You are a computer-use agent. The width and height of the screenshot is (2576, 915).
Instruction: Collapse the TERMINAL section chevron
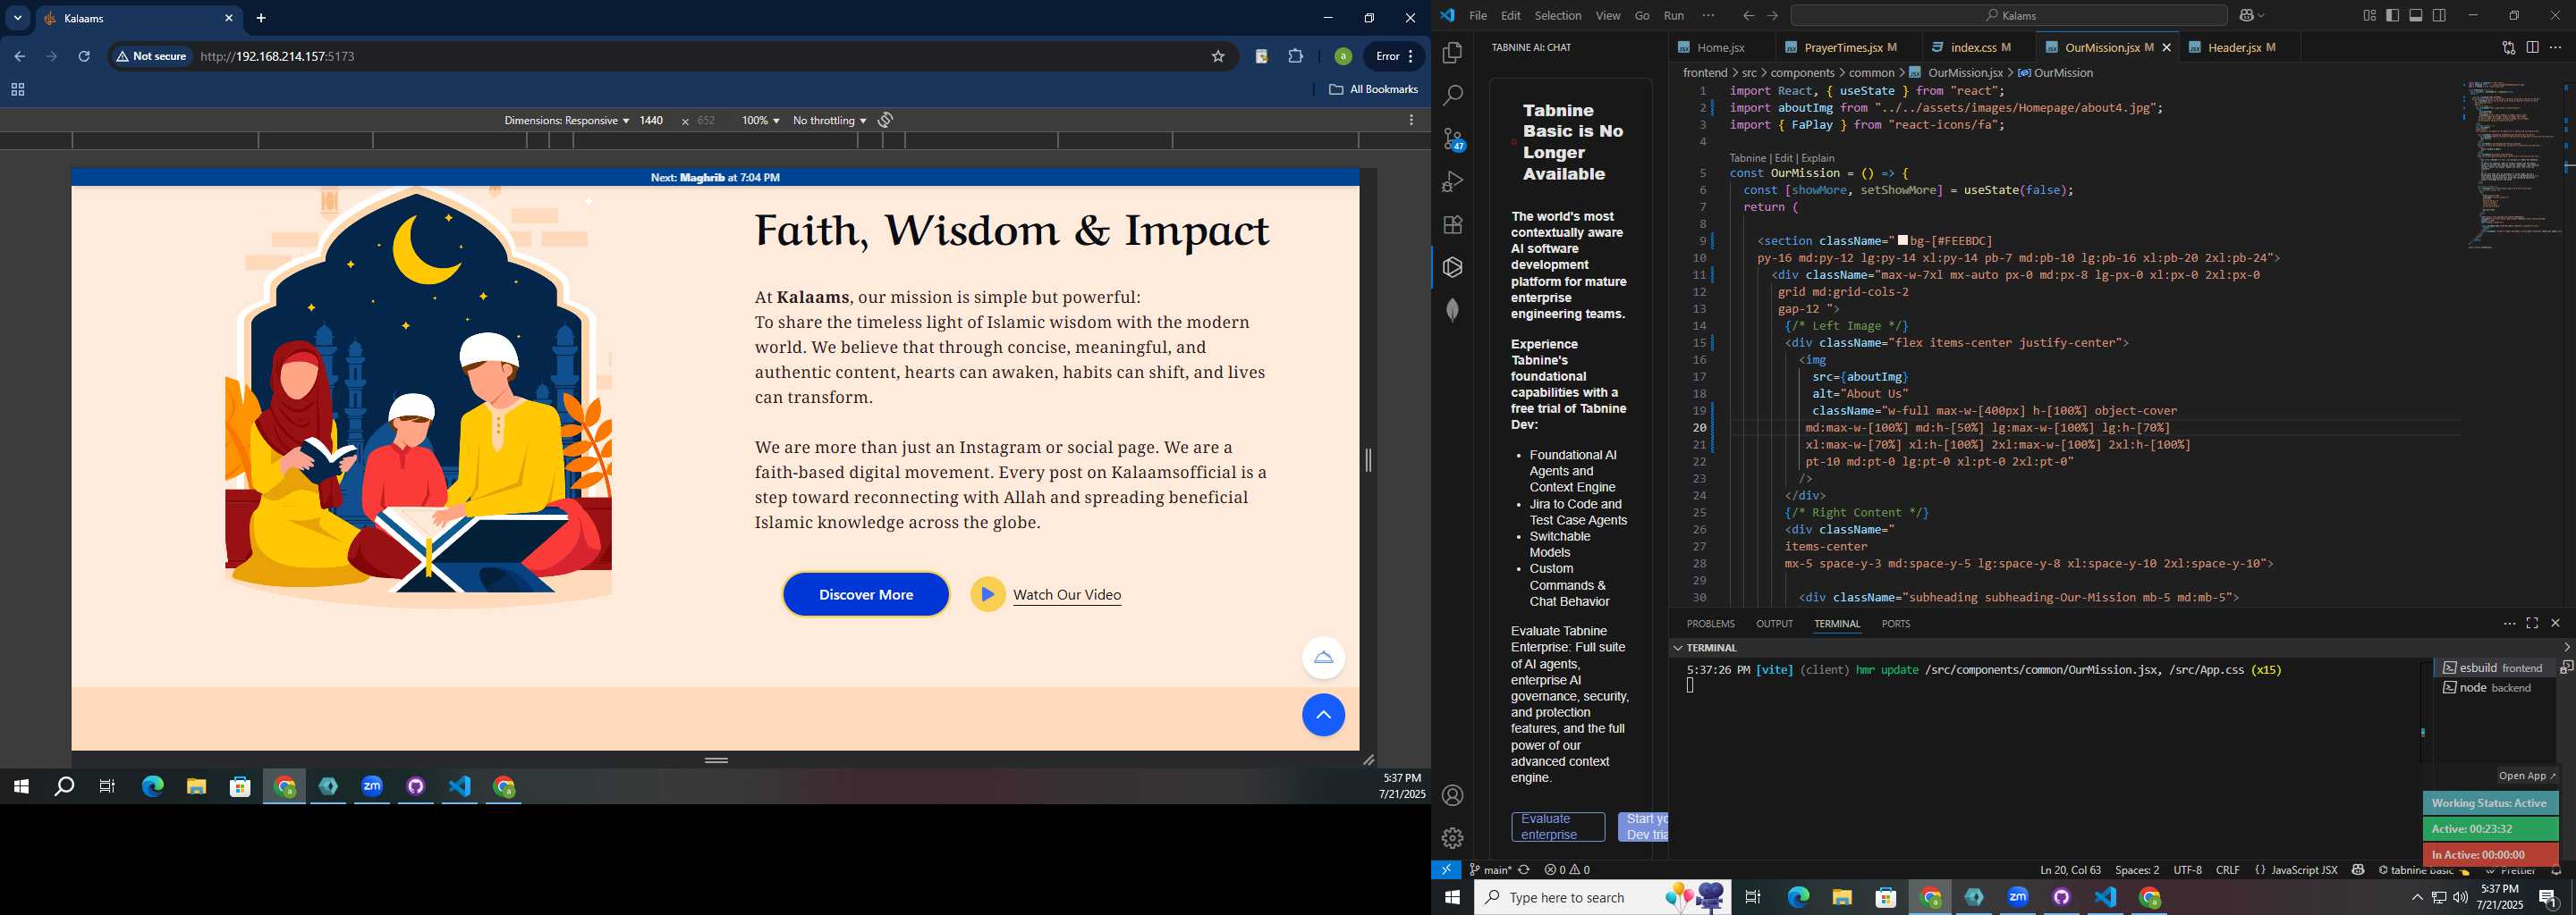[1678, 647]
